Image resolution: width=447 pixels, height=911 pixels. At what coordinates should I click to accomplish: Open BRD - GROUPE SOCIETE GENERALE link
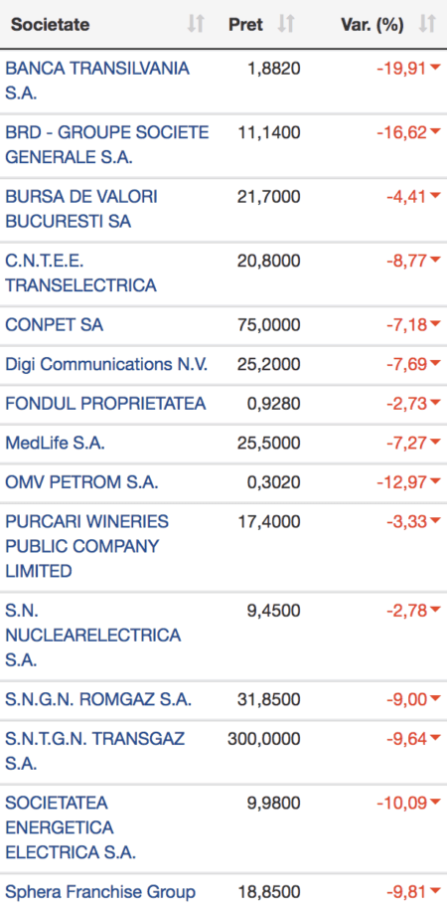[107, 144]
